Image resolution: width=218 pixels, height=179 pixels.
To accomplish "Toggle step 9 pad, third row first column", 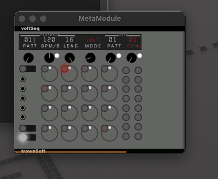I will click(x=45, y=108).
